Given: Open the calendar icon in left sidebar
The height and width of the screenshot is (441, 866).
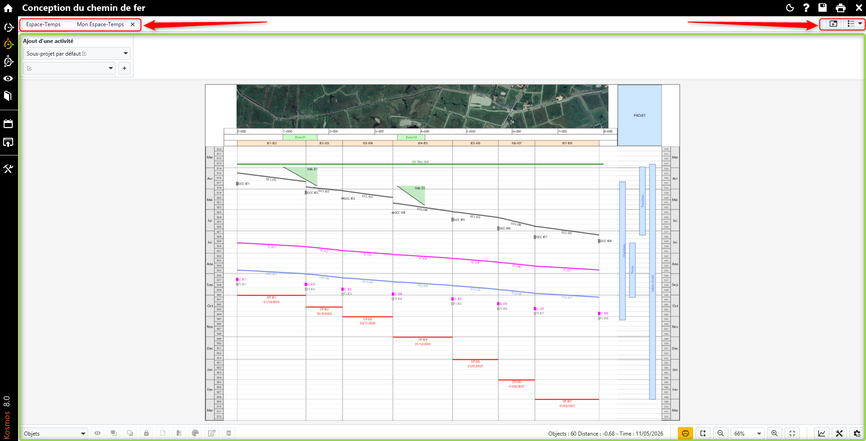Looking at the screenshot, I should (8, 124).
